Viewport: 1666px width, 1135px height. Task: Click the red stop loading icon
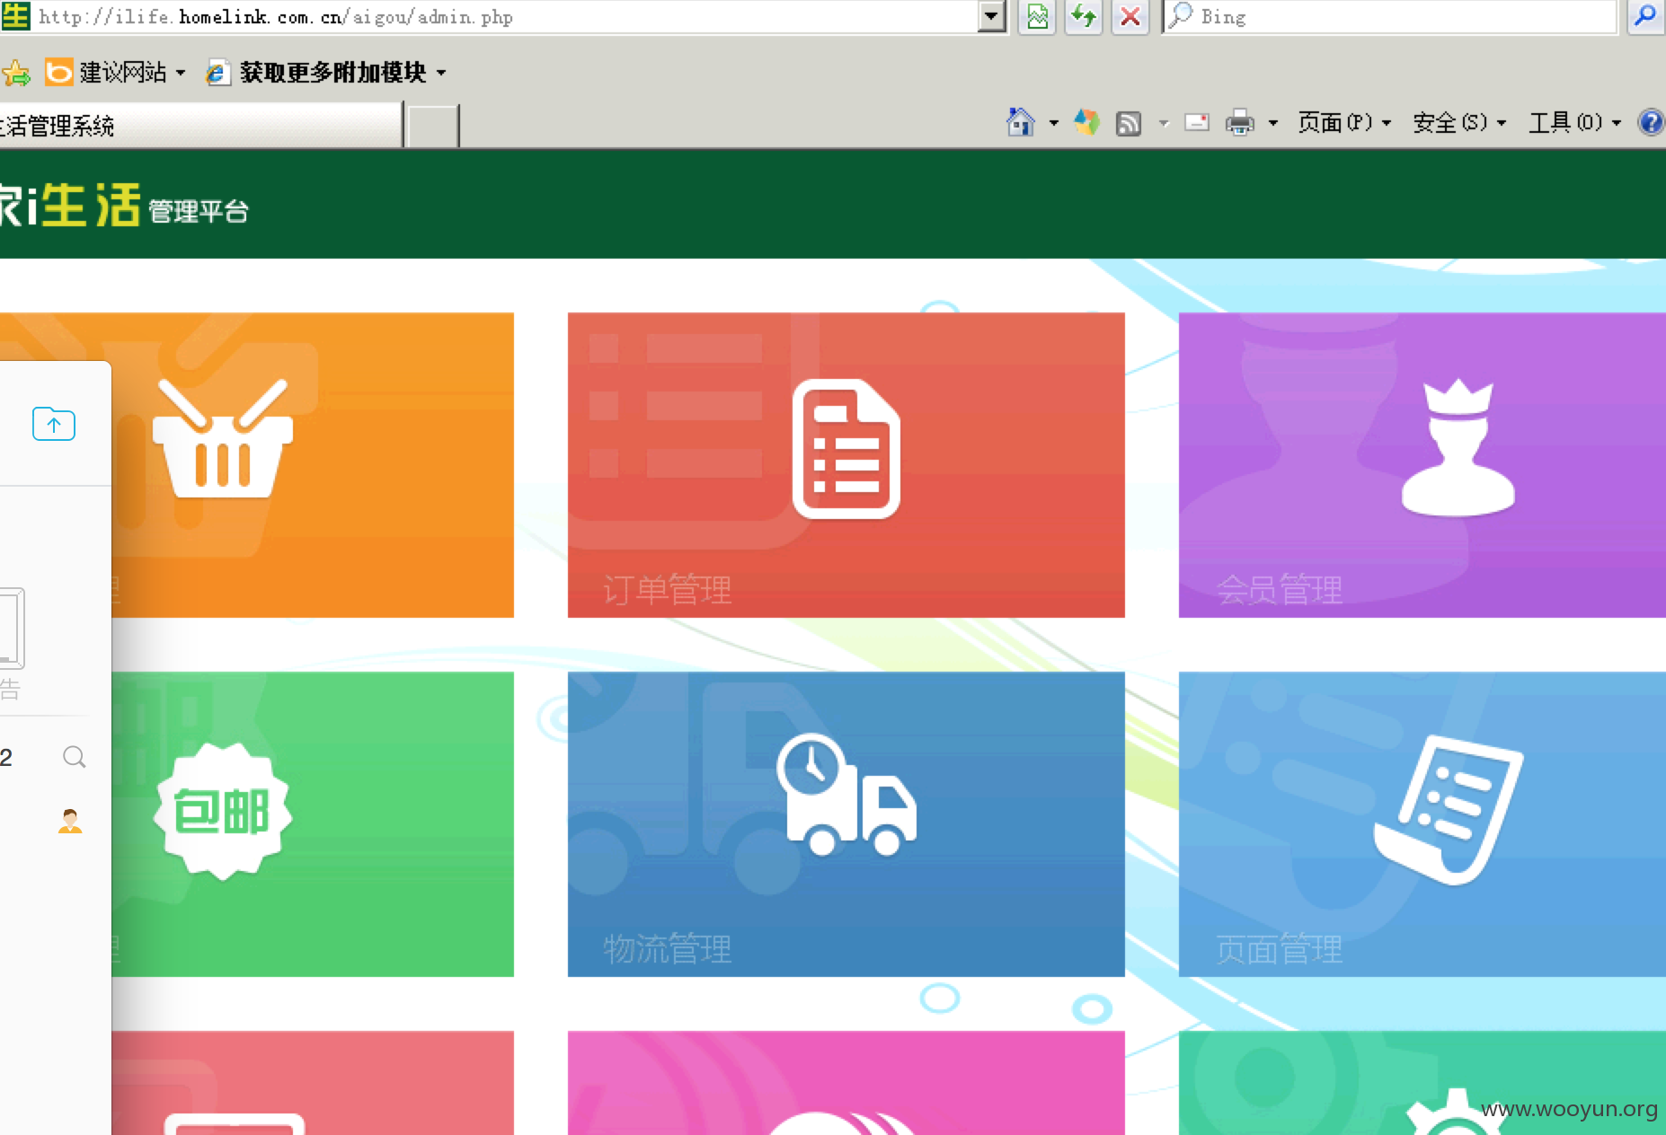pos(1130,16)
